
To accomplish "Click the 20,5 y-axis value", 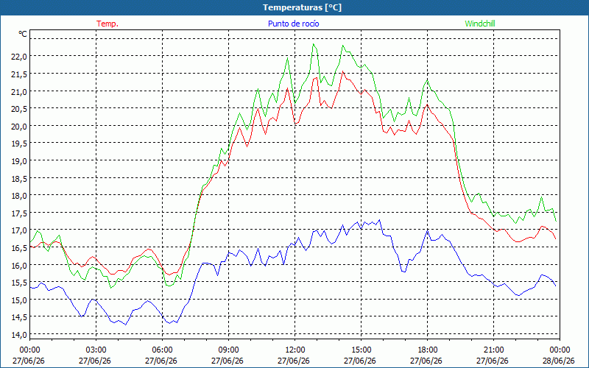I will [19, 108].
